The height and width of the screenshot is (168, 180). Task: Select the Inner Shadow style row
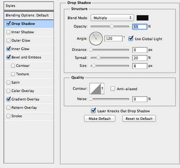pyautogui.click(x=29, y=32)
